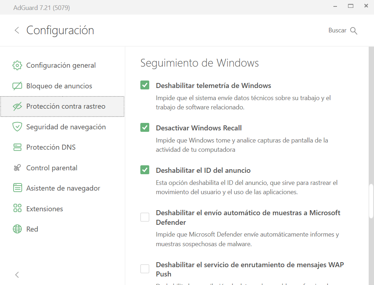Screen dimensions: 374x285
Task: Select Protección contra rastreo in sidebar
Action: [x=62, y=107]
